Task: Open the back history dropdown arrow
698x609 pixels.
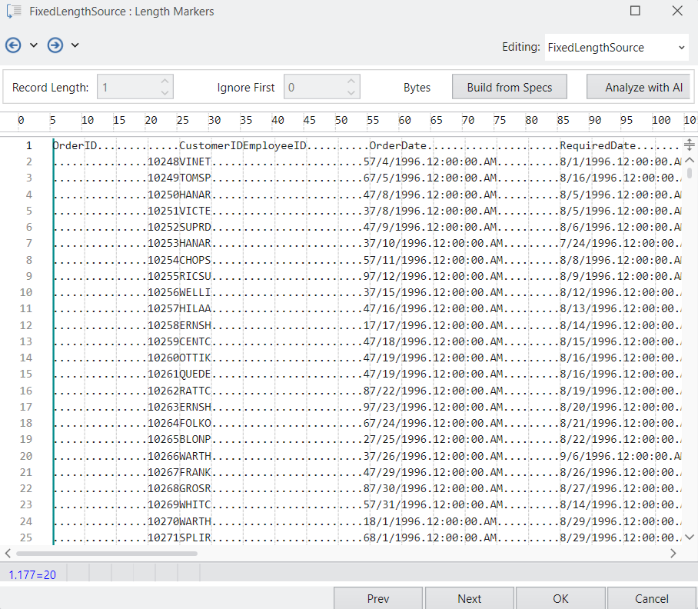Action: click(x=34, y=45)
